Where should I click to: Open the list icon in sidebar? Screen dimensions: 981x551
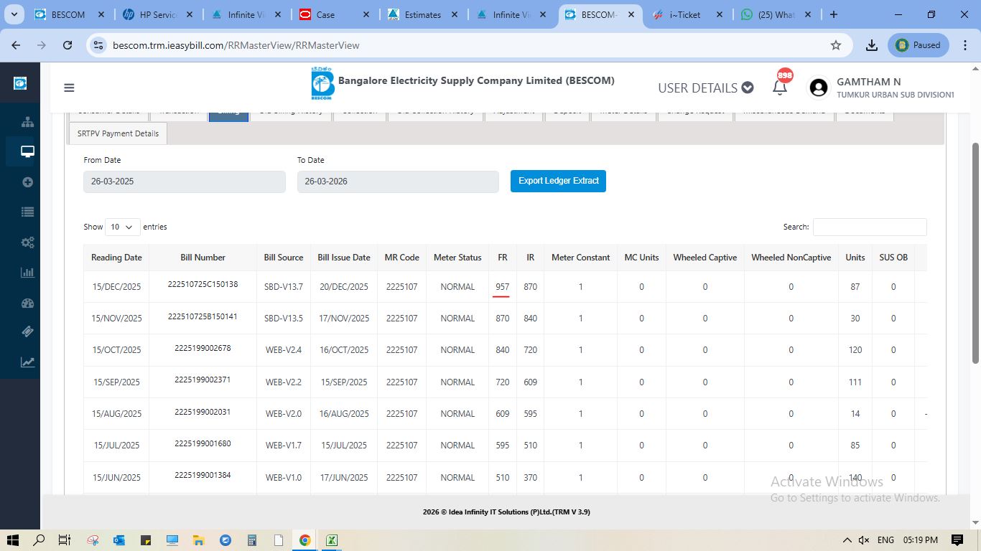point(27,212)
